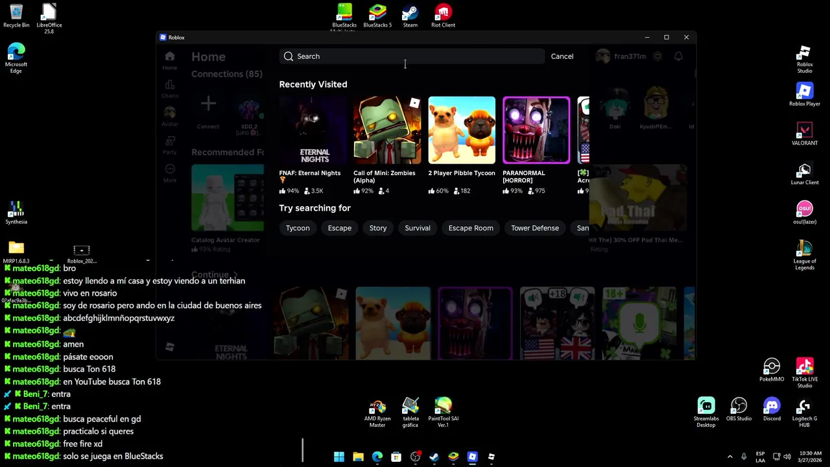
Task: Select the Story search suggestion
Action: (378, 228)
